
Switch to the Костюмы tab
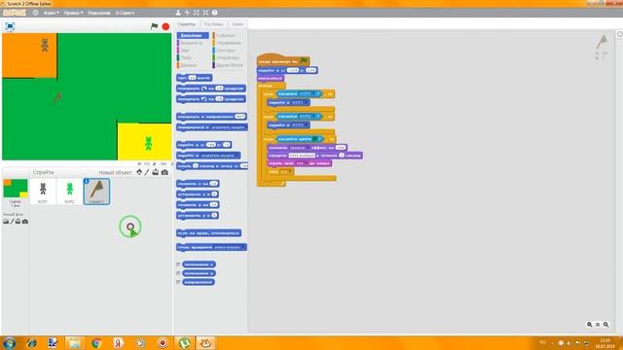point(214,24)
